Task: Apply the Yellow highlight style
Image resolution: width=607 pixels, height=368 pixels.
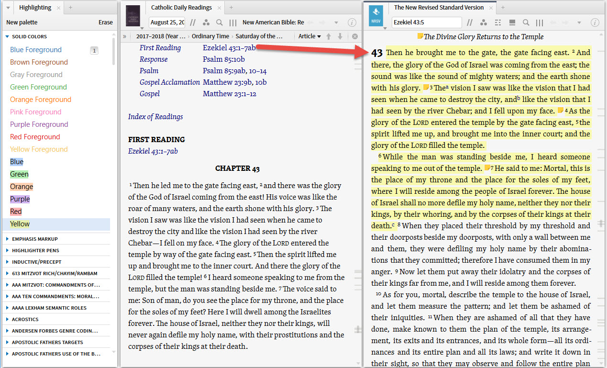Action: coord(20,224)
